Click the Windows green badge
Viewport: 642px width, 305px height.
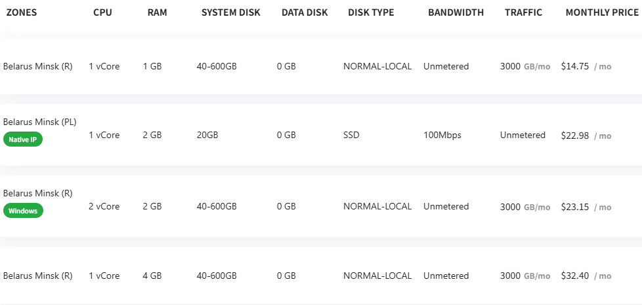(x=23, y=211)
